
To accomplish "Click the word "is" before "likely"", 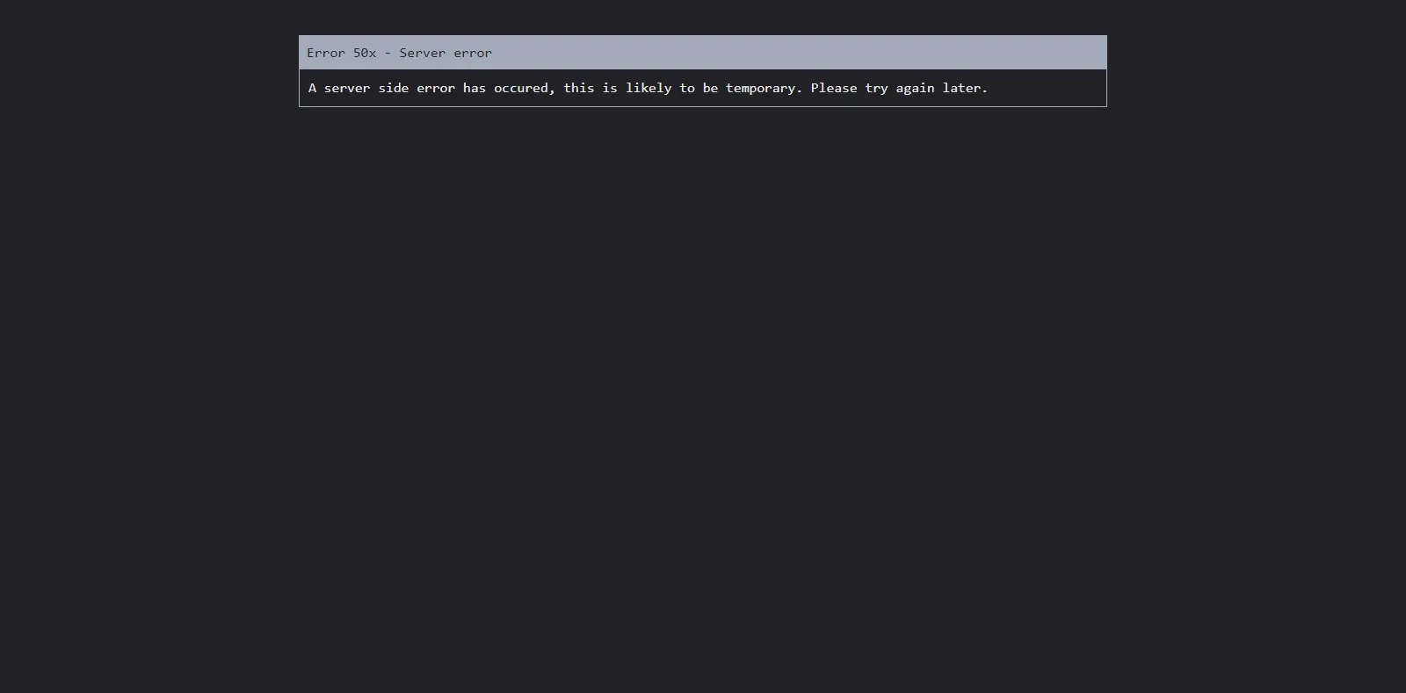I will pos(610,88).
